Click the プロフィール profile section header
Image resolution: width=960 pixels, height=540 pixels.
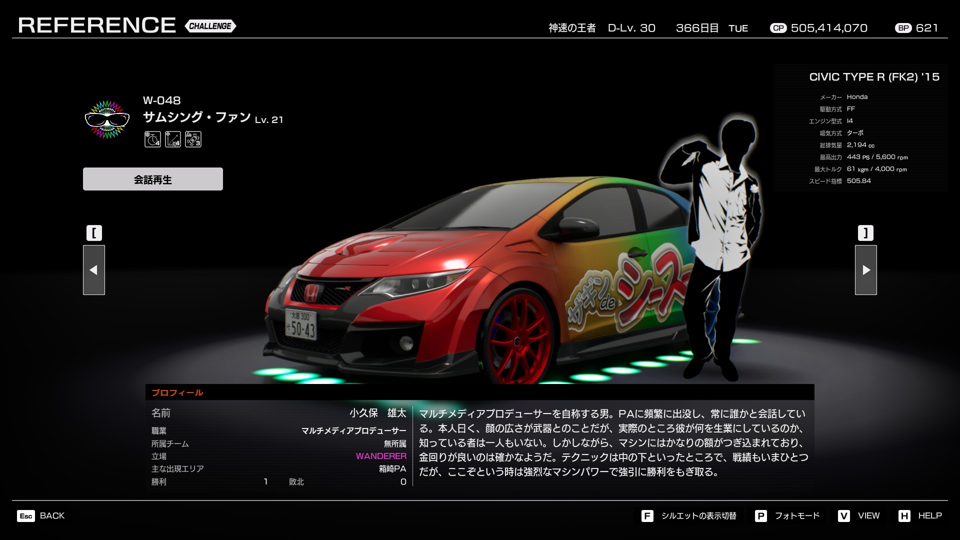coord(177,392)
